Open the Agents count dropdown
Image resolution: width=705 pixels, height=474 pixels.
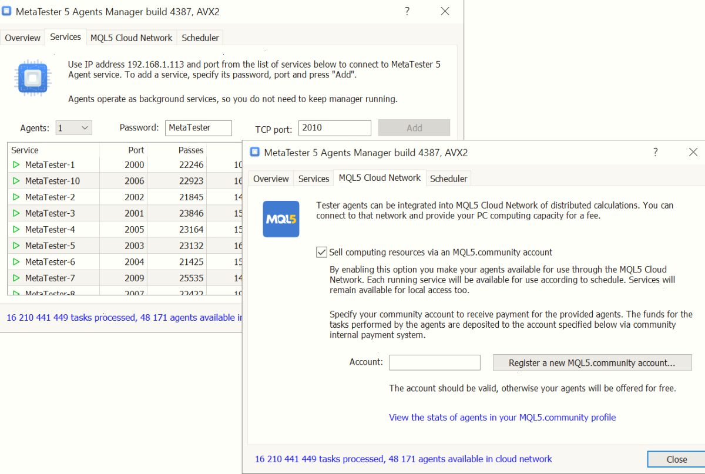[73, 127]
